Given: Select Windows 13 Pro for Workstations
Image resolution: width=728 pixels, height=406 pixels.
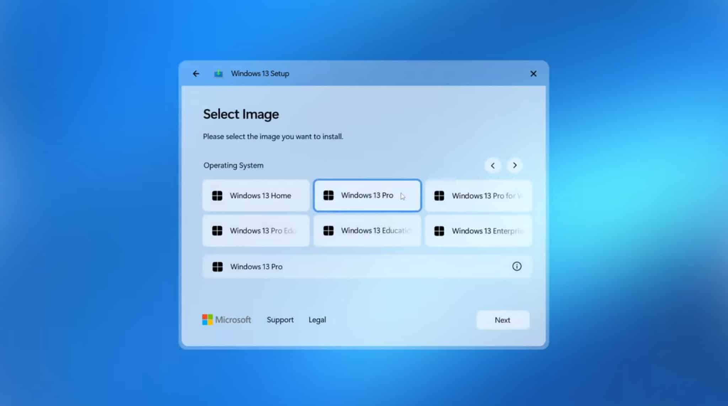Looking at the screenshot, I should (478, 195).
